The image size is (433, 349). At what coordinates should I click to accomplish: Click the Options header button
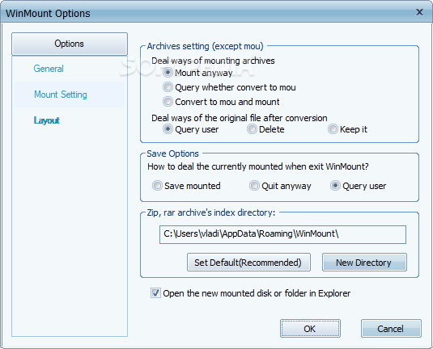click(x=70, y=44)
